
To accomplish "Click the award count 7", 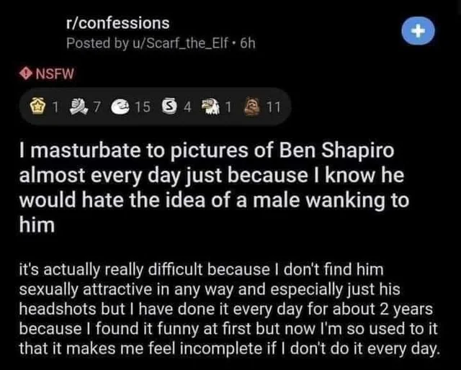I will 96,108.
